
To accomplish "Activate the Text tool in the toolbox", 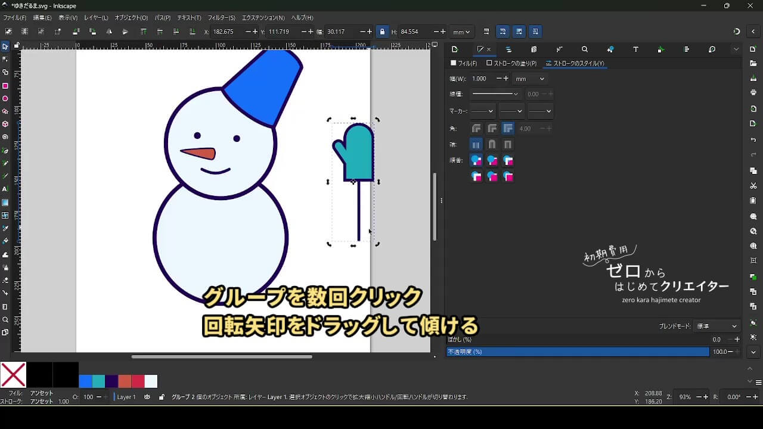I will pos(5,189).
